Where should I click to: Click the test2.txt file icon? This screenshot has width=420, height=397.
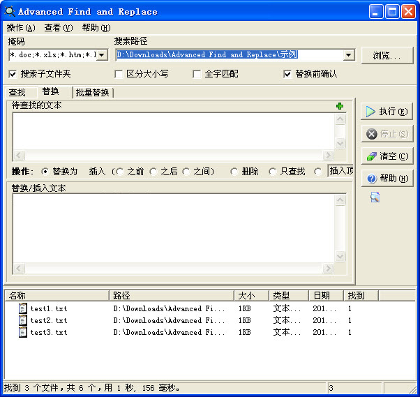pos(23,320)
